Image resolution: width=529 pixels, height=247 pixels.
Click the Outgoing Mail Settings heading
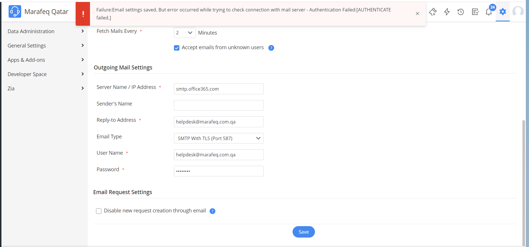point(123,67)
